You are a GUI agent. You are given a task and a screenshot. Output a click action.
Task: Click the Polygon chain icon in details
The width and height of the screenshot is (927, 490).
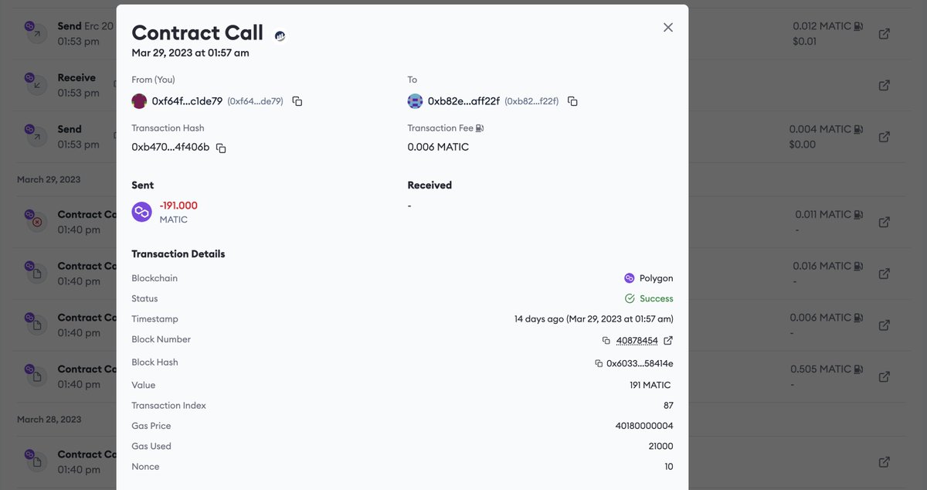tap(629, 278)
